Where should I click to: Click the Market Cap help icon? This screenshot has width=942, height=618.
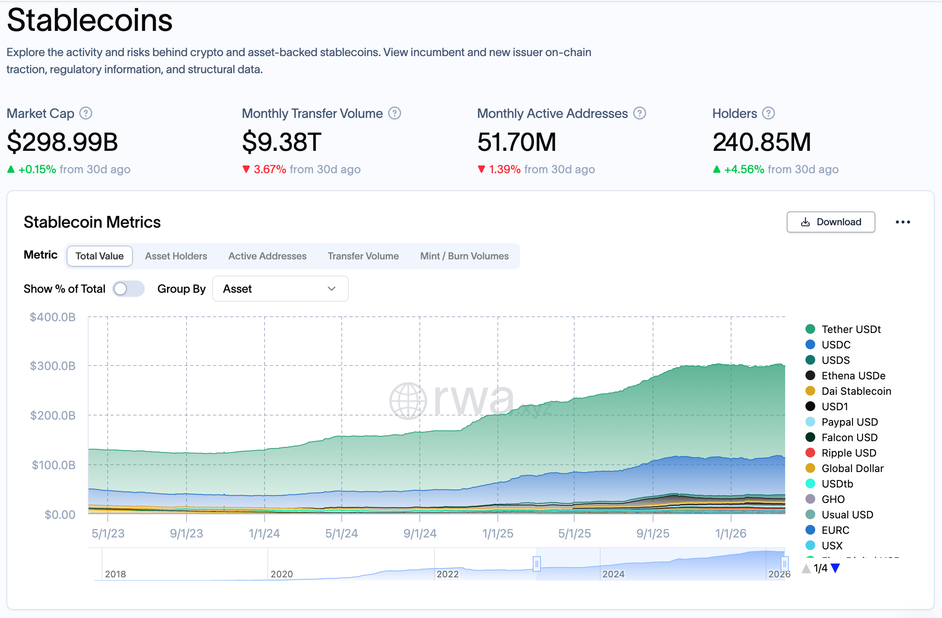(86, 113)
